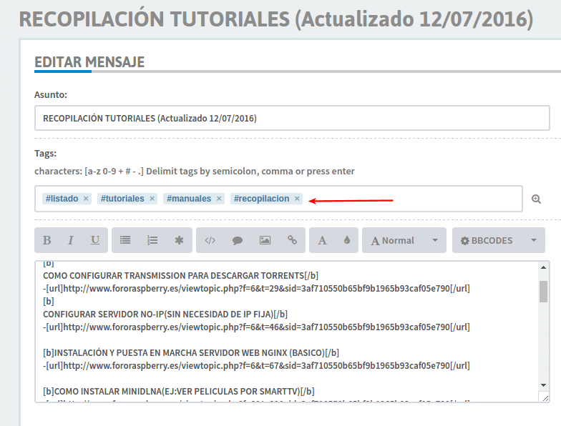Apply italic formatting
Screen dimensions: 561x426
click(71, 241)
